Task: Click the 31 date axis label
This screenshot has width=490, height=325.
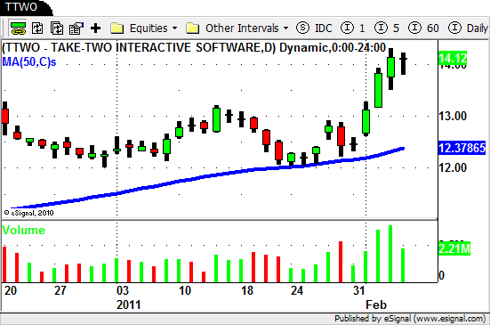Action: click(x=359, y=290)
